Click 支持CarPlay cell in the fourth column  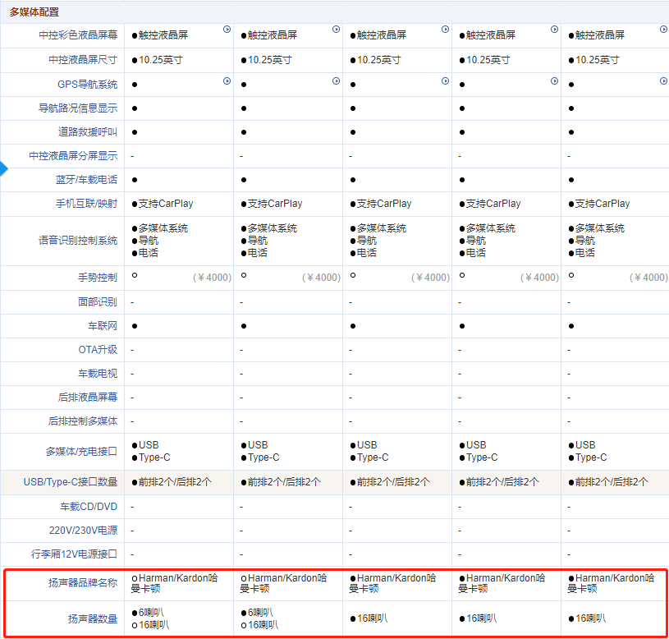[x=493, y=204]
